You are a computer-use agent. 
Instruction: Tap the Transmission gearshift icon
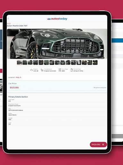(42, 70)
